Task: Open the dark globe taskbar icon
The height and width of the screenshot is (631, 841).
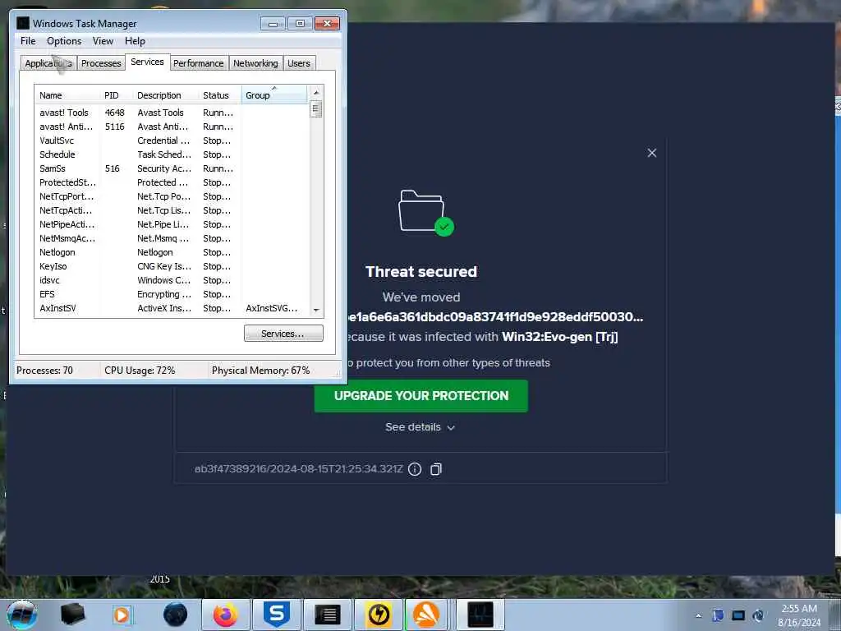Action: pyautogui.click(x=176, y=615)
